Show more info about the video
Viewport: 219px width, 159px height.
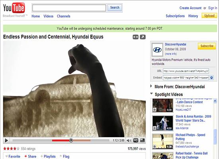pos(171,54)
